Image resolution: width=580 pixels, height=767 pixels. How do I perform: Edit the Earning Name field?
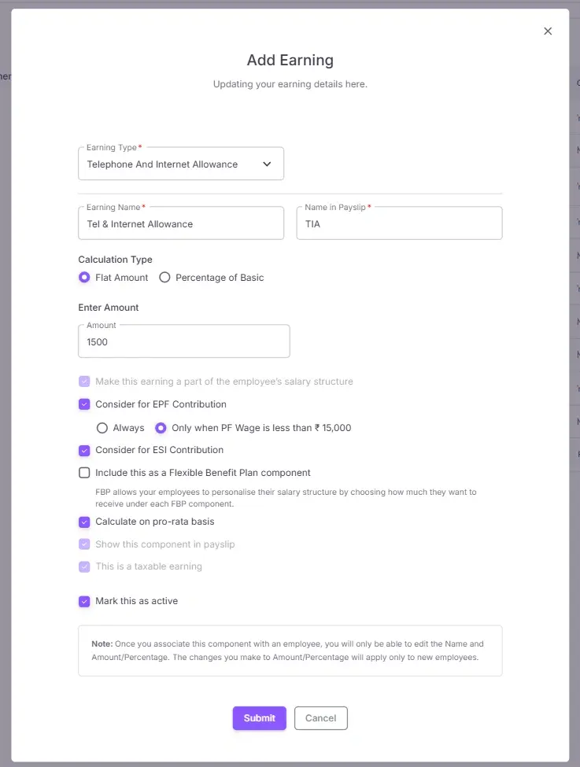click(x=181, y=223)
